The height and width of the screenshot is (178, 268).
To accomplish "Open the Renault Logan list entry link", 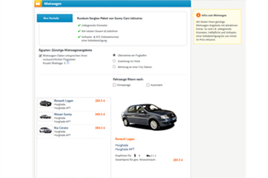I will tap(64, 101).
